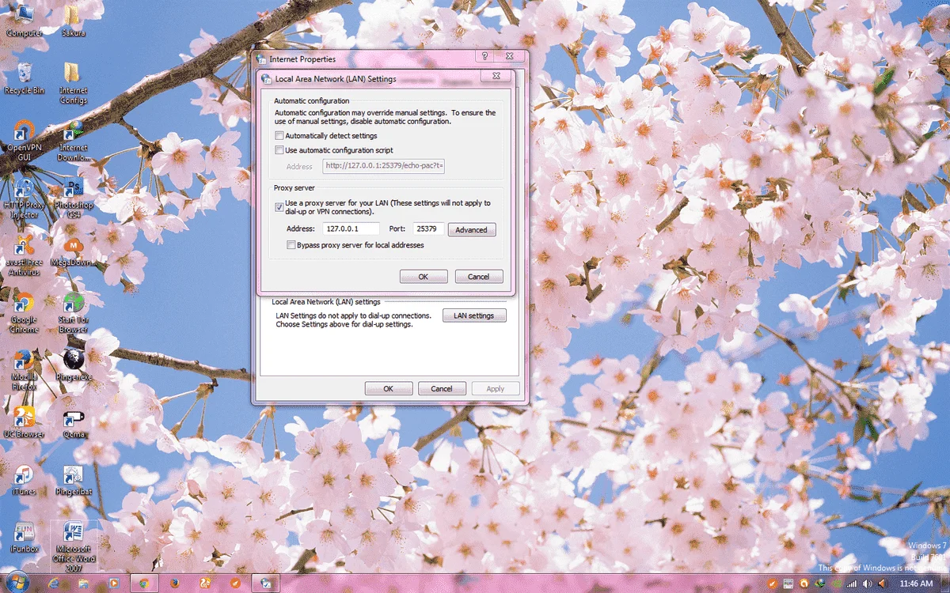Screen dimensions: 950x593
Task: Click the help question mark in Internet Properties
Action: [x=484, y=56]
